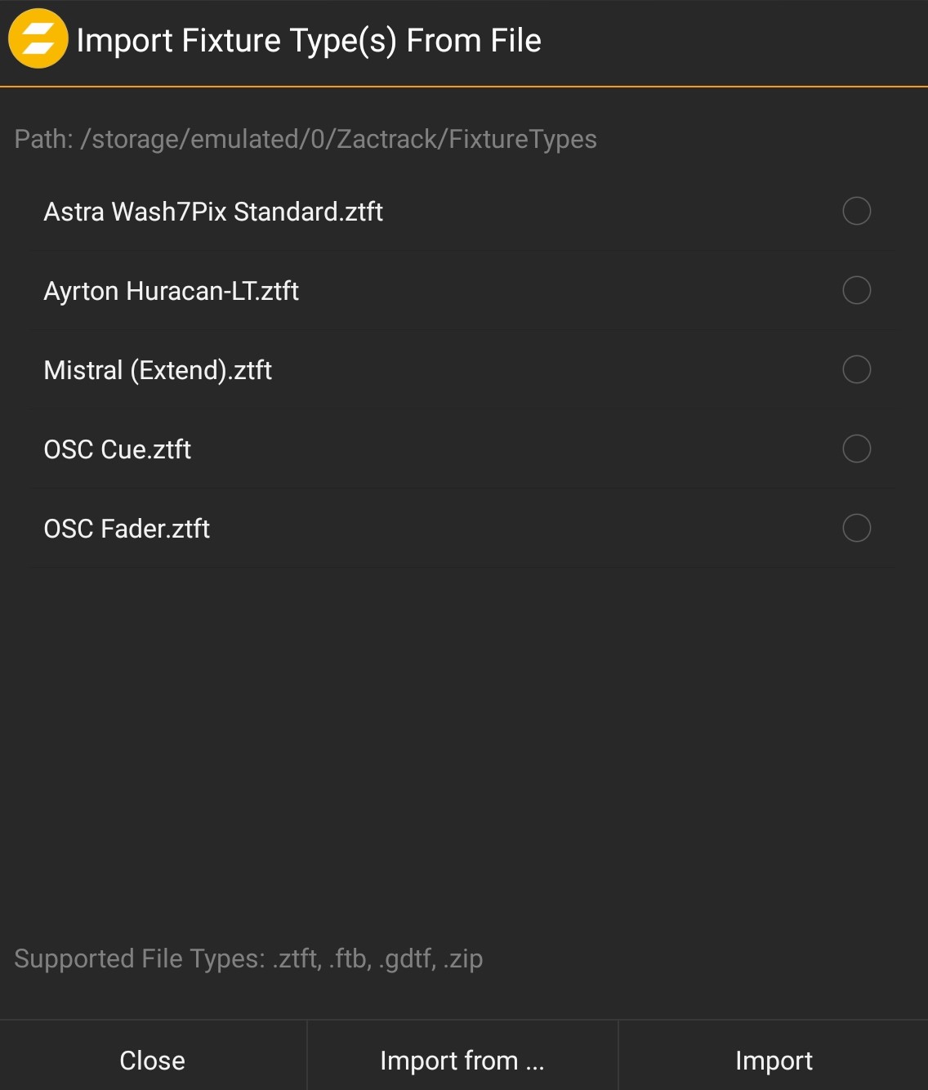The width and height of the screenshot is (928, 1090).
Task: Click the Astra Wash7Pix Standard.ztft file name
Action: click(x=213, y=212)
